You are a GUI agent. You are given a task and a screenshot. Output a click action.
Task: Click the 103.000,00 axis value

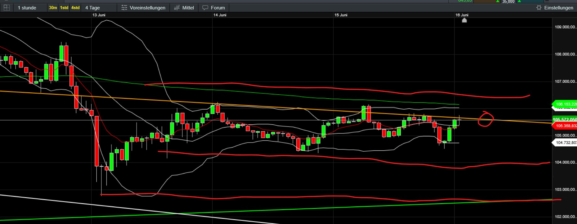(565, 190)
